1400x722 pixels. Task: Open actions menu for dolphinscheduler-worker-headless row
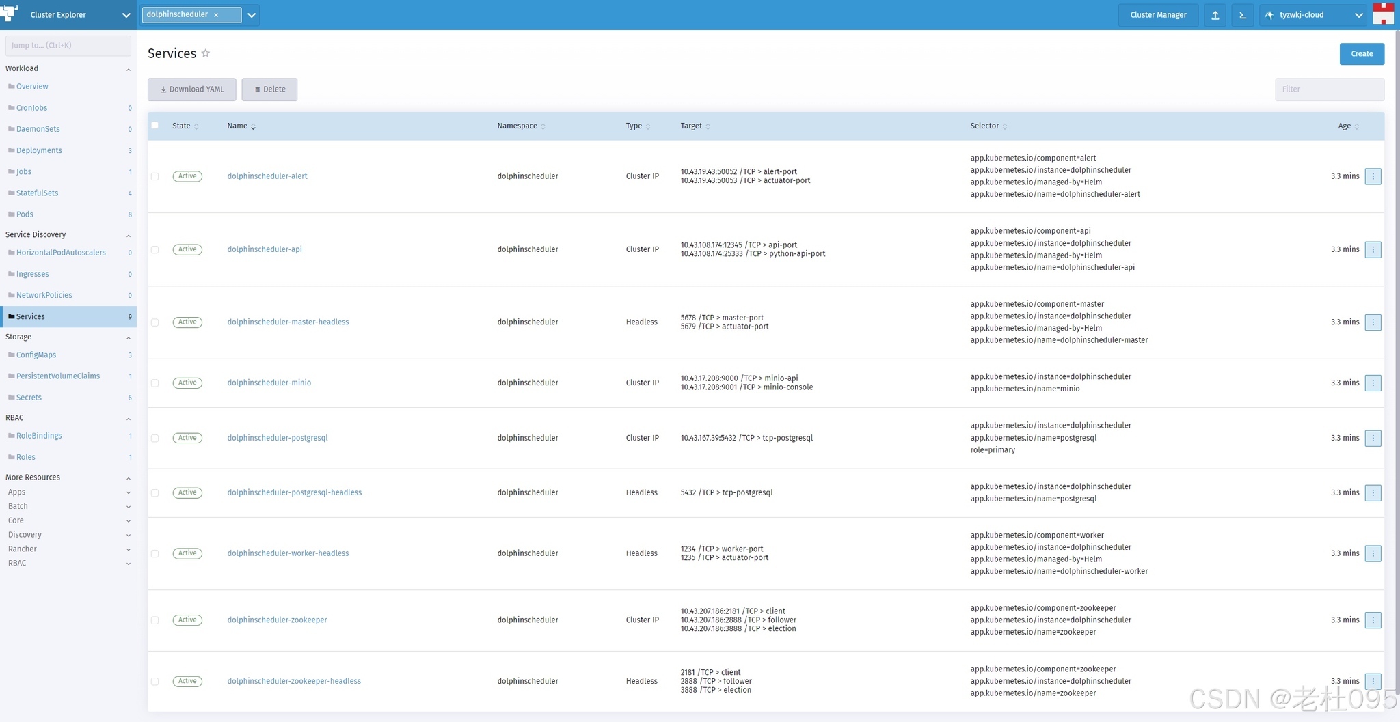point(1373,553)
